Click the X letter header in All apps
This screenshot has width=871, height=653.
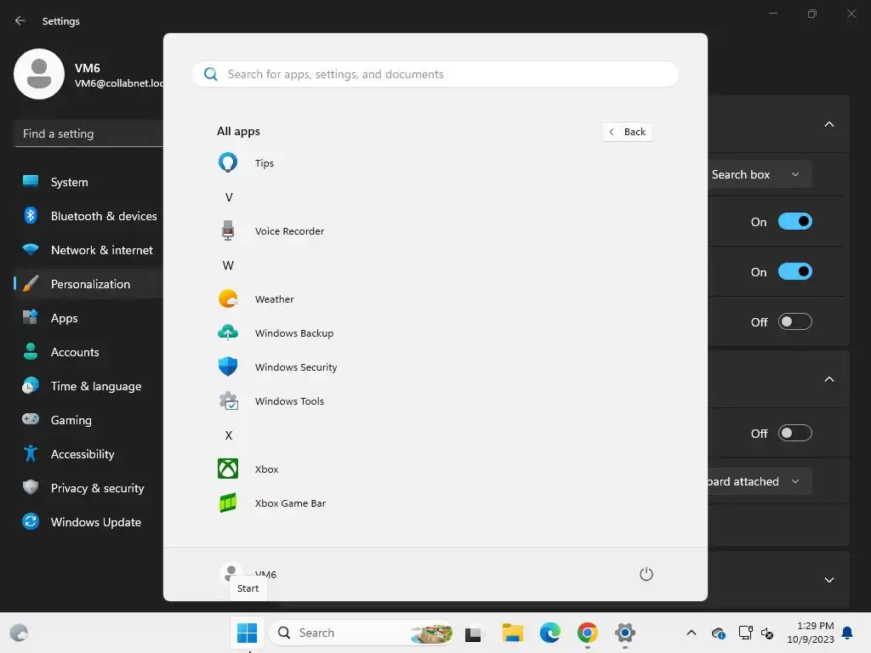(x=228, y=435)
